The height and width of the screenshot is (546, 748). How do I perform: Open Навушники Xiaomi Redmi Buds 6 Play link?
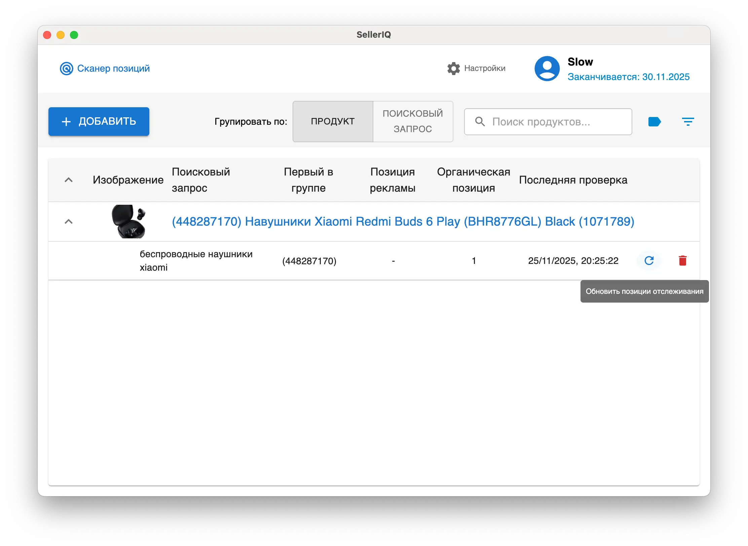(x=403, y=222)
